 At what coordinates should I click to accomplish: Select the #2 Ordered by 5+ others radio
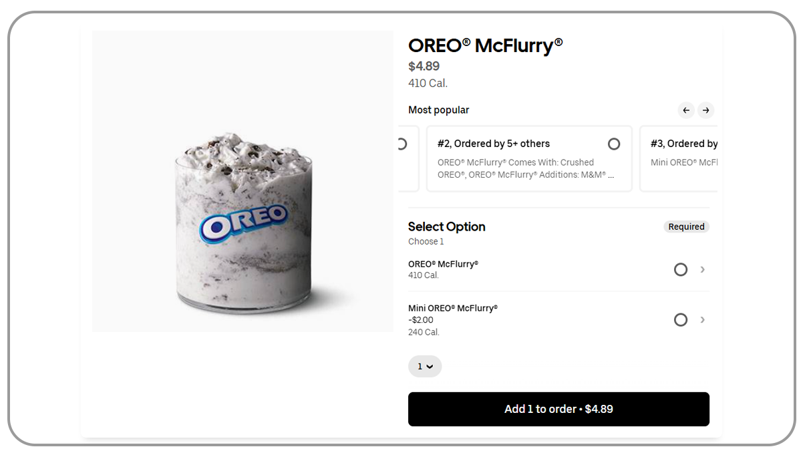[614, 144]
